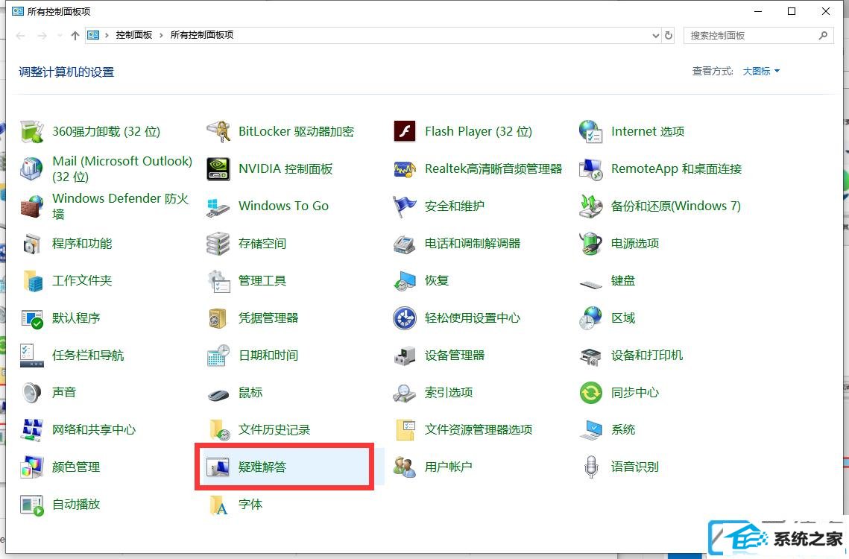Navigate forward with the Forward arrow
The image size is (849, 559).
[42, 36]
